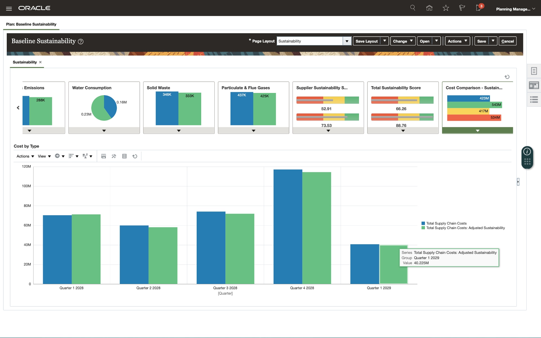Viewport: 541px width, 338px height.
Task: Expand the Water Consumption tile arrow
Action: (x=104, y=131)
